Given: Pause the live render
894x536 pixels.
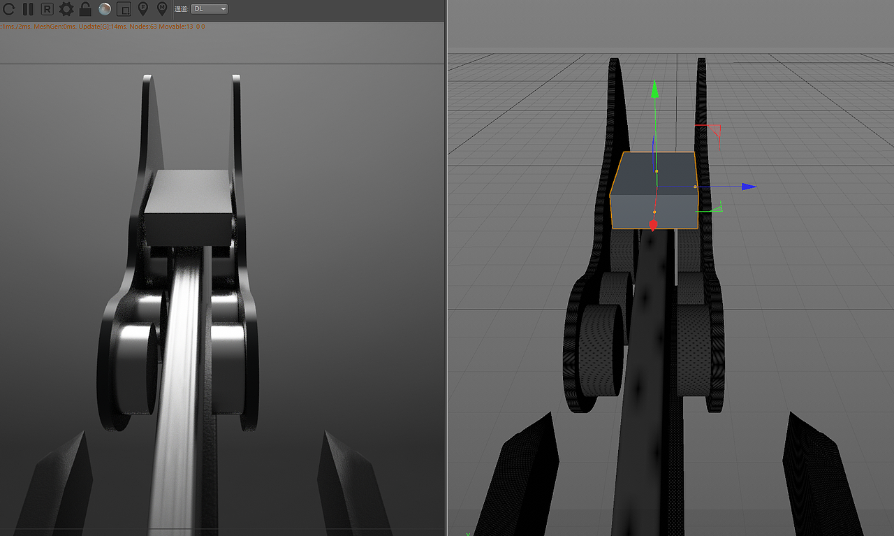Looking at the screenshot, I should tap(28, 9).
